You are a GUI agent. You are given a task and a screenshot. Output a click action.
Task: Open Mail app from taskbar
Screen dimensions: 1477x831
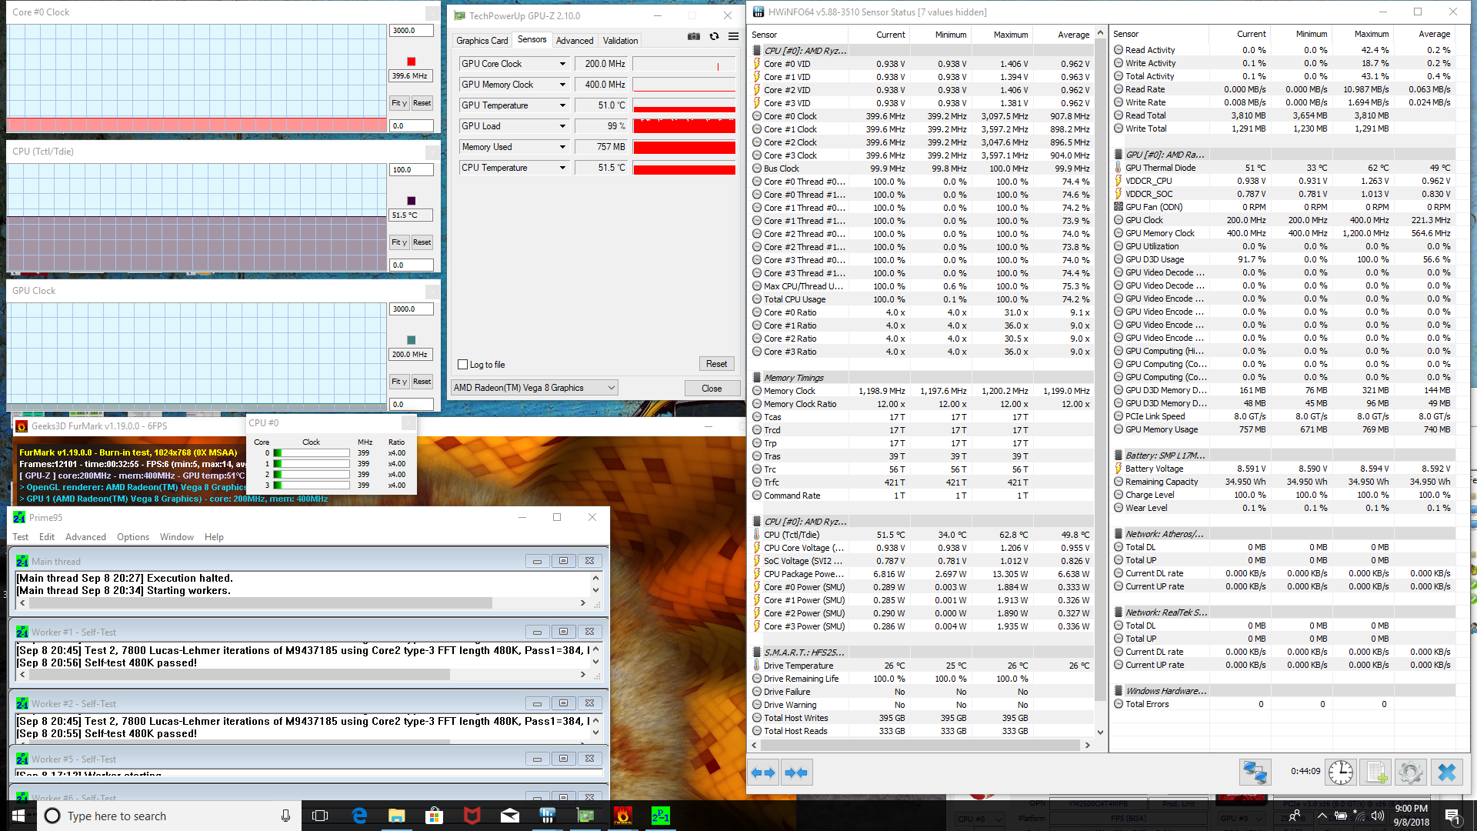510,816
